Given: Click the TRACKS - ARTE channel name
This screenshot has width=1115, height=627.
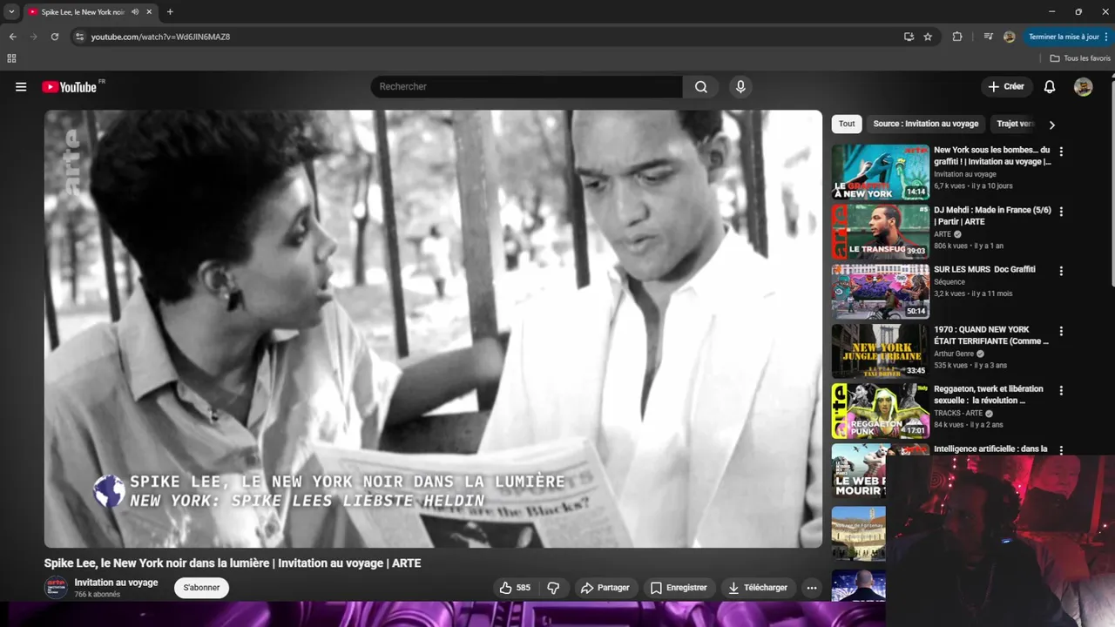Looking at the screenshot, I should click(x=958, y=414).
